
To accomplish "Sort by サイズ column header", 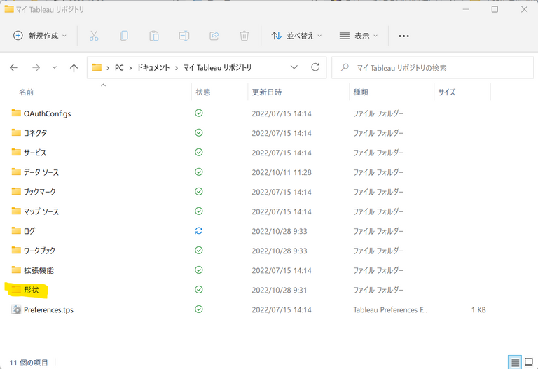I will coord(446,92).
